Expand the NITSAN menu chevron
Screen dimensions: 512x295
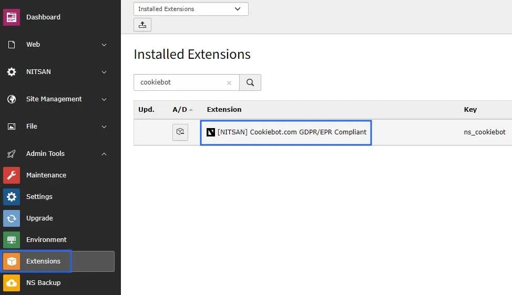pyautogui.click(x=104, y=72)
